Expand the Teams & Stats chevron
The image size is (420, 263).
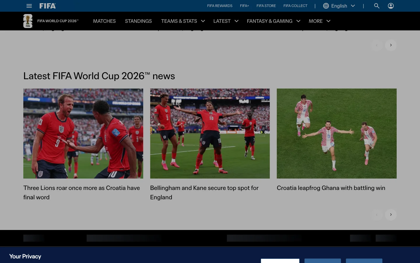(x=203, y=21)
